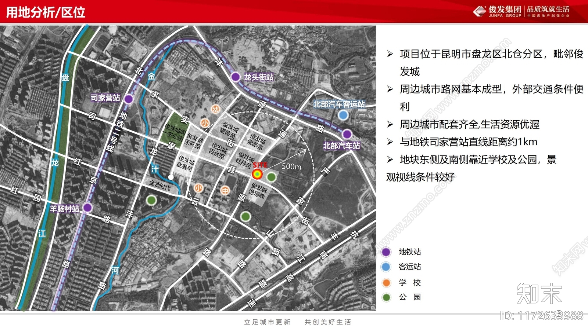
Task: Select the bullet text 周边城市配套齐全,生活资源优渥
Action: [470, 125]
